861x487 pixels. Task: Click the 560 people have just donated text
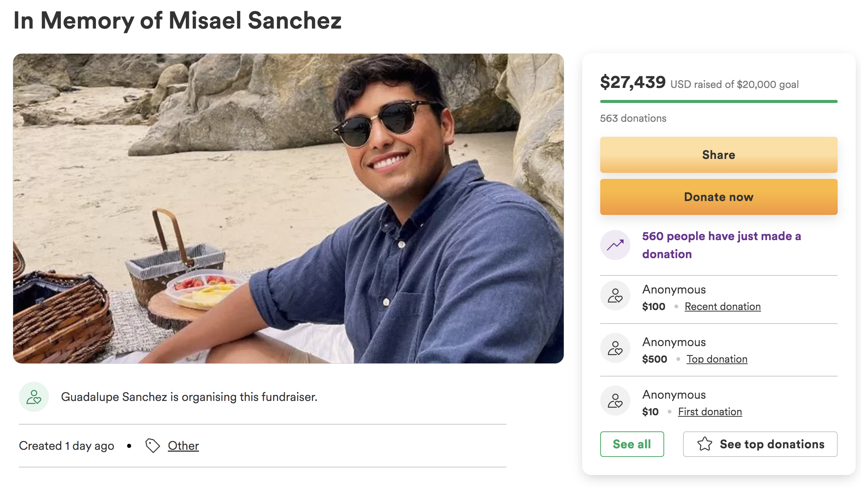click(x=721, y=245)
